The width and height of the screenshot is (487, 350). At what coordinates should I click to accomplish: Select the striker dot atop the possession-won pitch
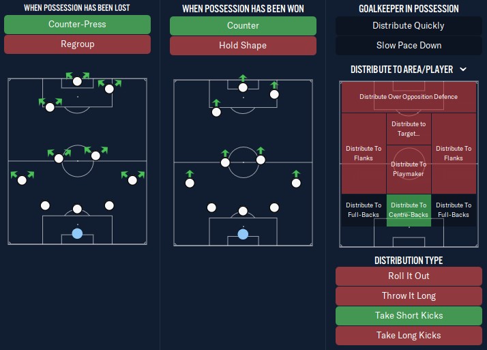[x=243, y=87]
